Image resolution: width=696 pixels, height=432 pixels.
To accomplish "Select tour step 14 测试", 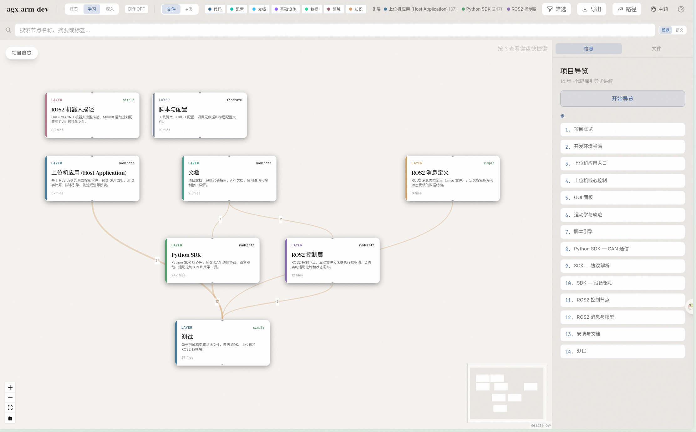I will (x=622, y=351).
